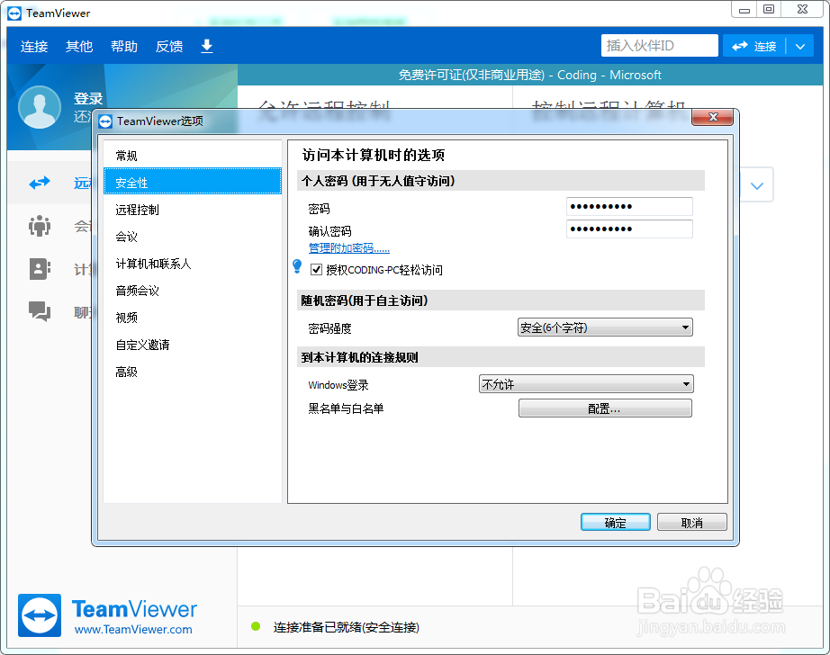The width and height of the screenshot is (830, 655).
Task: Click the 确定 button
Action: 615,522
